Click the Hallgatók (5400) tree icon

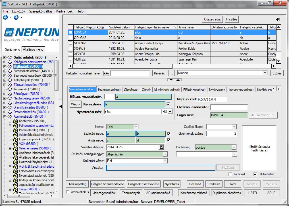10,66
